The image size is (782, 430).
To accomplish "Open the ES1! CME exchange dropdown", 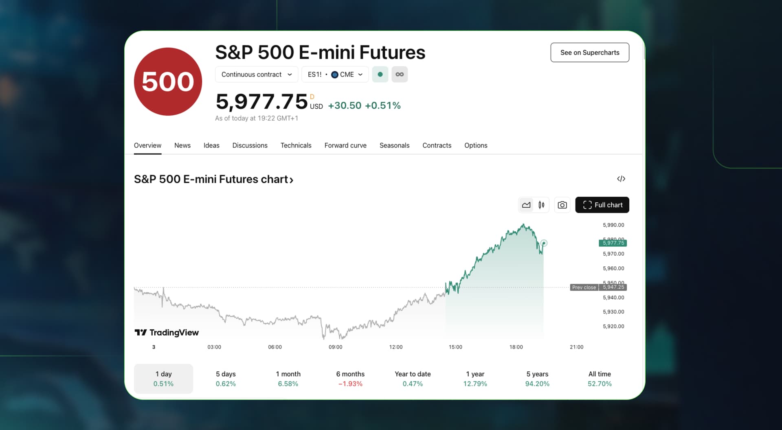I will [x=335, y=75].
